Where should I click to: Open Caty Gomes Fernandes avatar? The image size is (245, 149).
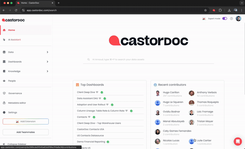pyautogui.click(x=157, y=132)
